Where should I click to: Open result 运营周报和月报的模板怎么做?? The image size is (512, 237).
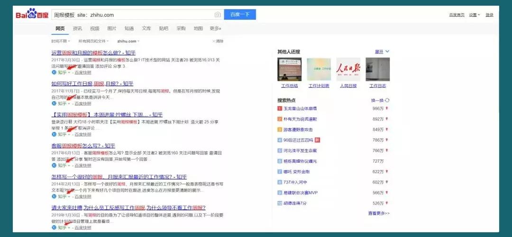coord(93,53)
